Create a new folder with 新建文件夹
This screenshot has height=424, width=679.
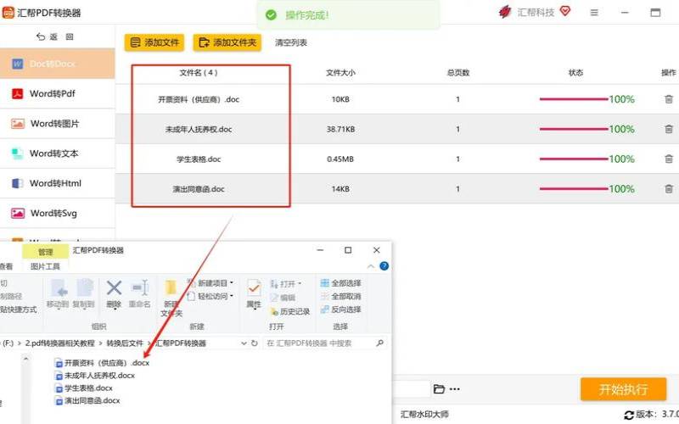point(171,298)
